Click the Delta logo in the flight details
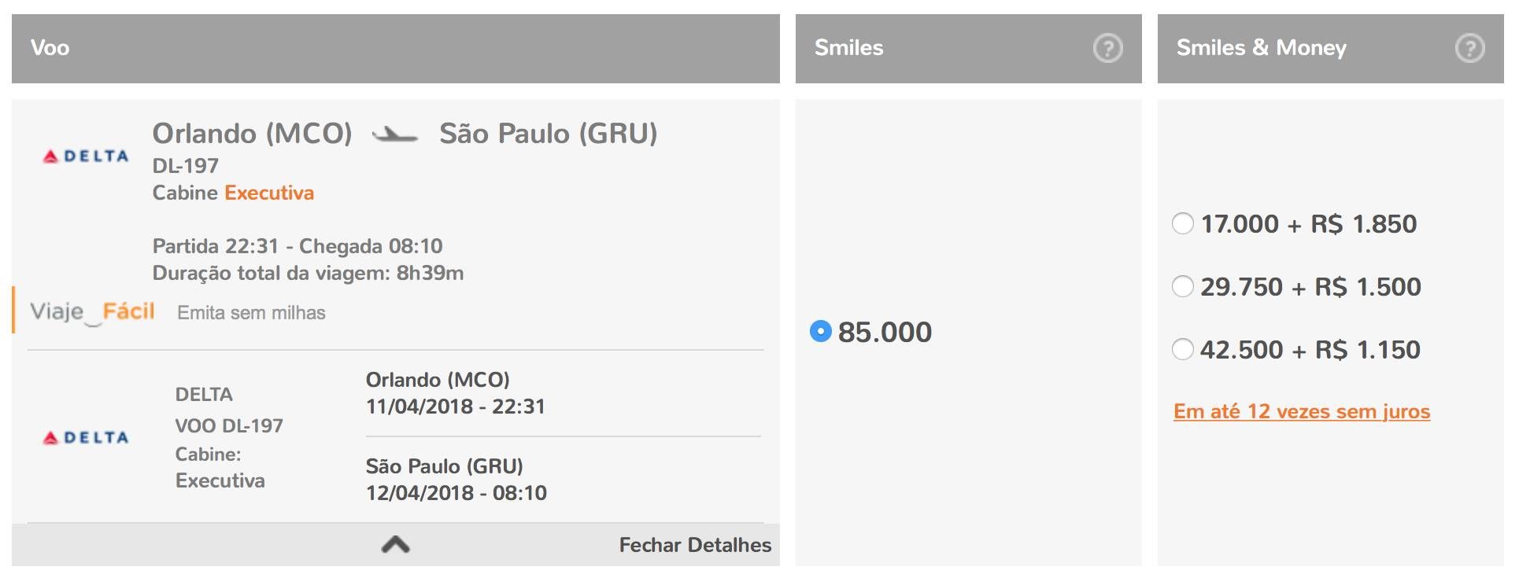Viewport: 1519px width, 574px height. (x=86, y=438)
